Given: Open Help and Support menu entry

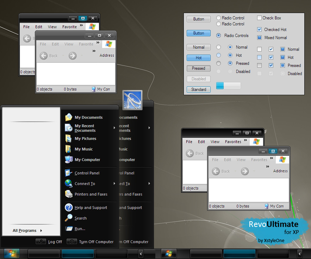Looking at the screenshot, I should pos(91,208).
